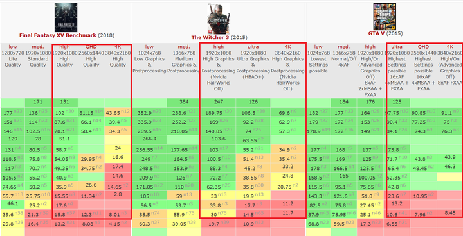Select GTA V 'high' column header
Viewport: 463px width, 236px height.
(370, 47)
